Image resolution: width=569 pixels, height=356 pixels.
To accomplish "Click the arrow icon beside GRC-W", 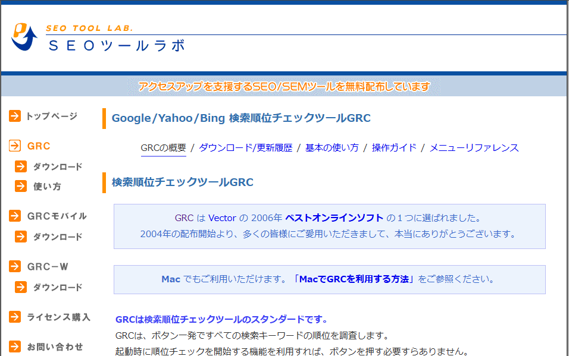I will [15, 267].
